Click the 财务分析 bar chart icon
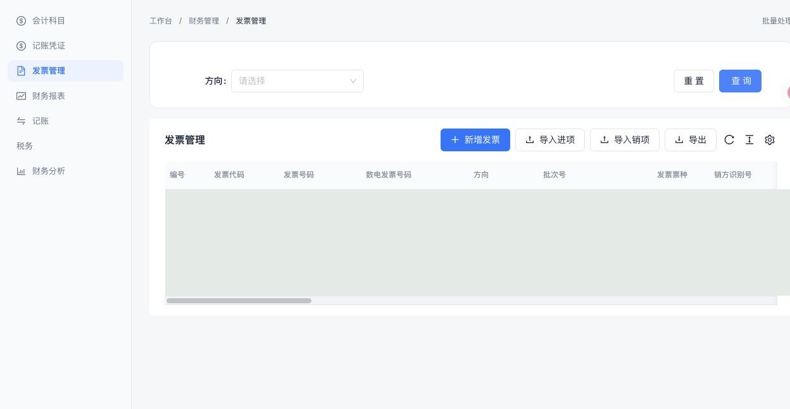The height and width of the screenshot is (409, 790). (22, 171)
